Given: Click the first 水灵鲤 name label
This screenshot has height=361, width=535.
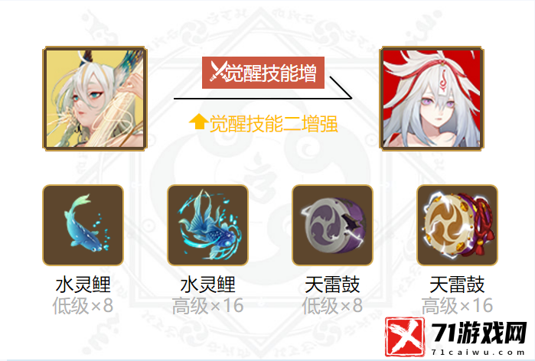Looking at the screenshot, I should 83,285.
